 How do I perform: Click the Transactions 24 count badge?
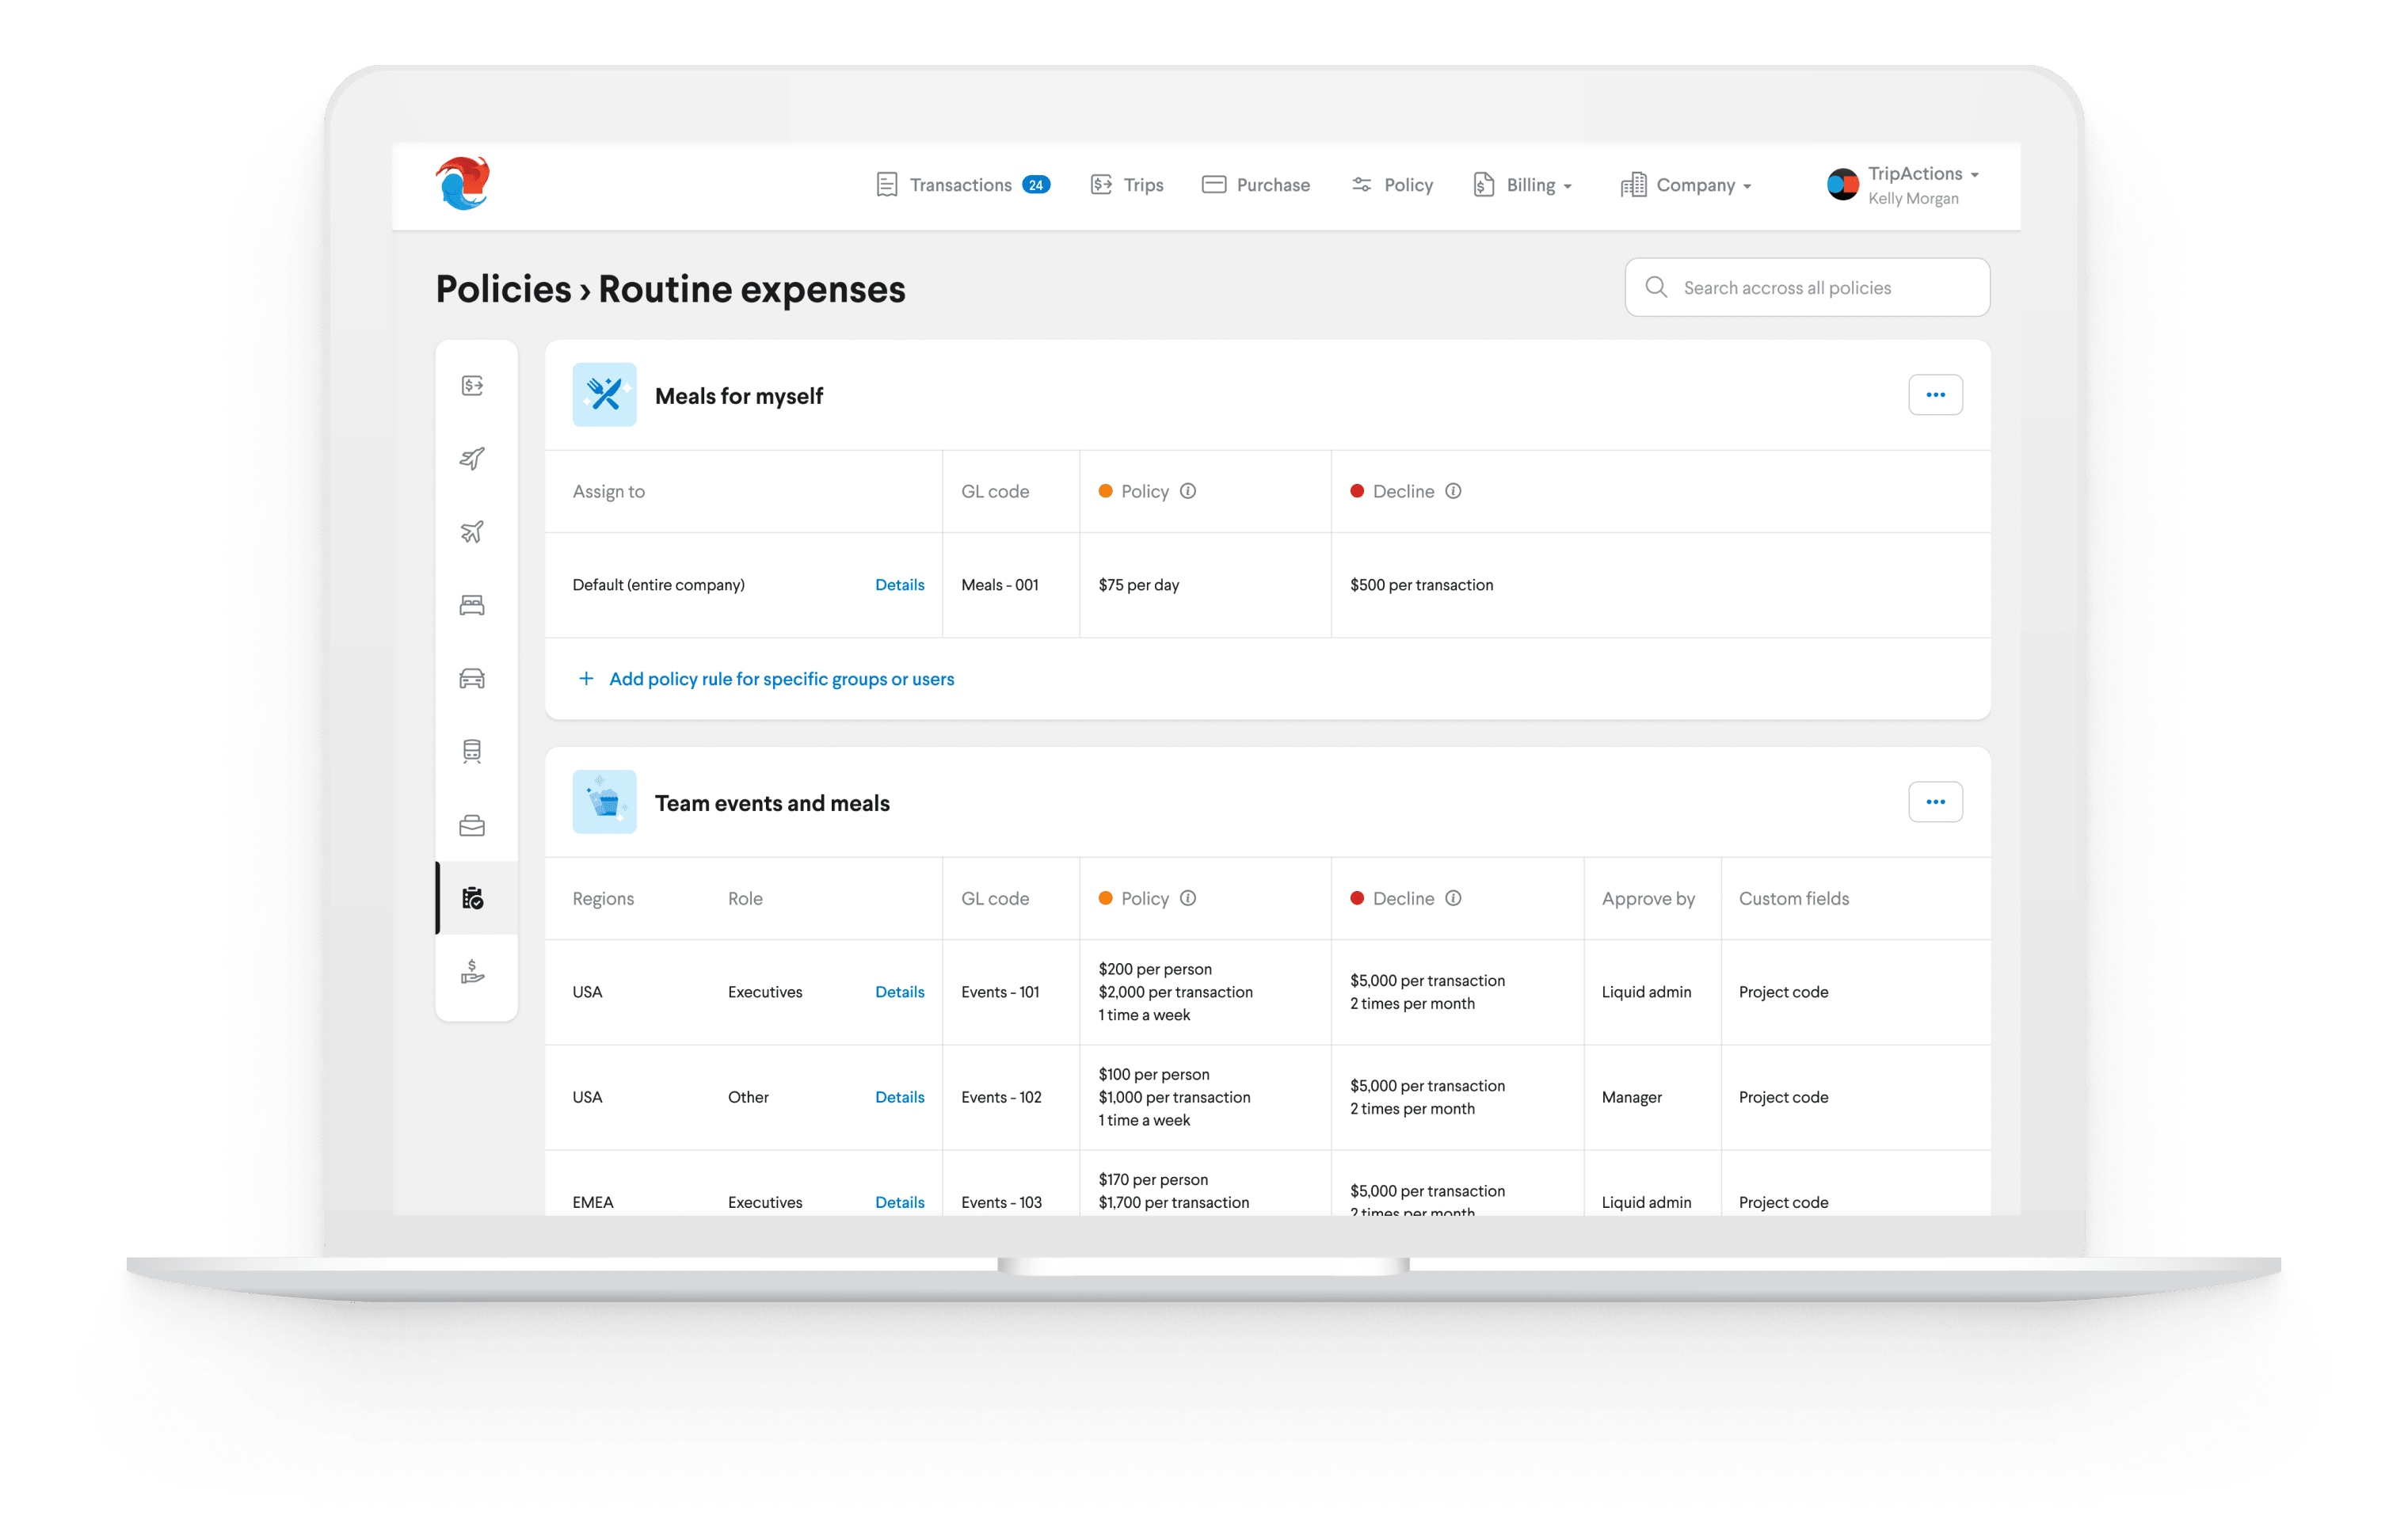[1036, 185]
